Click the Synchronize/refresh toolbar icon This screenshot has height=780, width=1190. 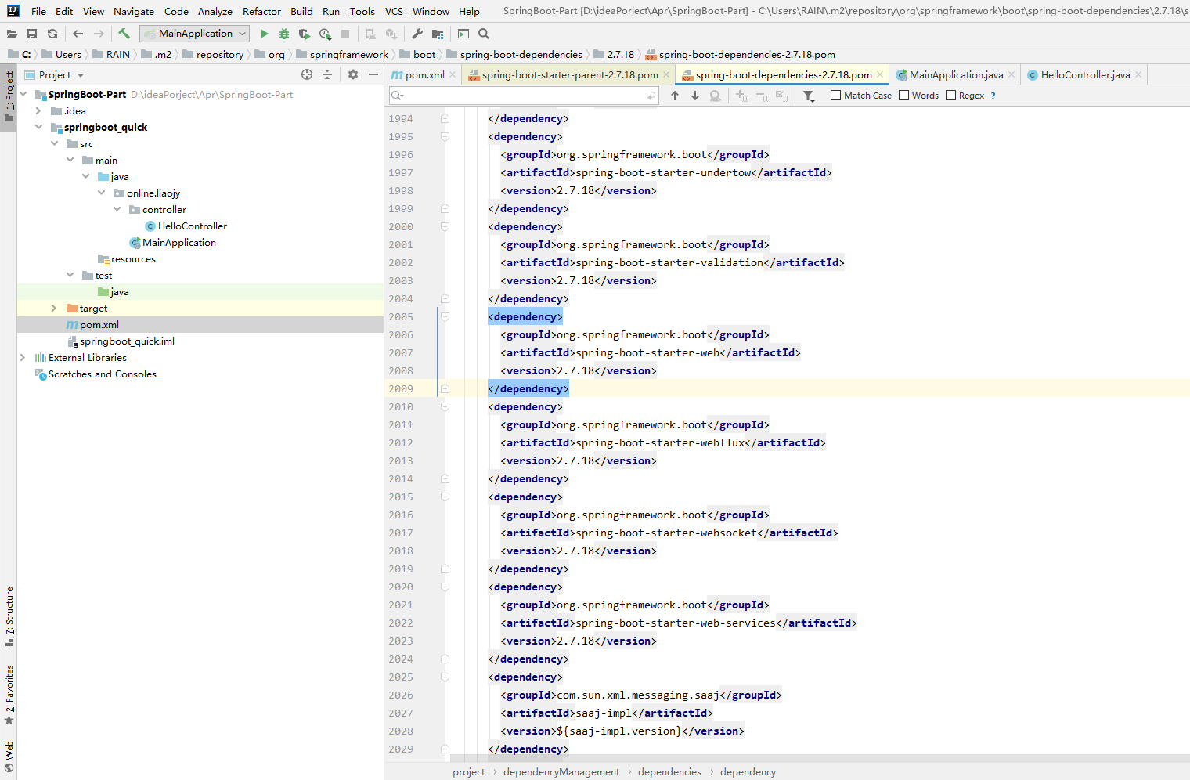point(52,34)
